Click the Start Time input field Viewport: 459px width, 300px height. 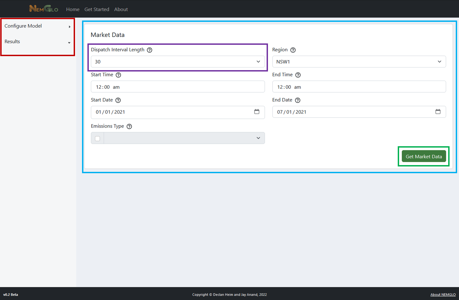(x=178, y=87)
